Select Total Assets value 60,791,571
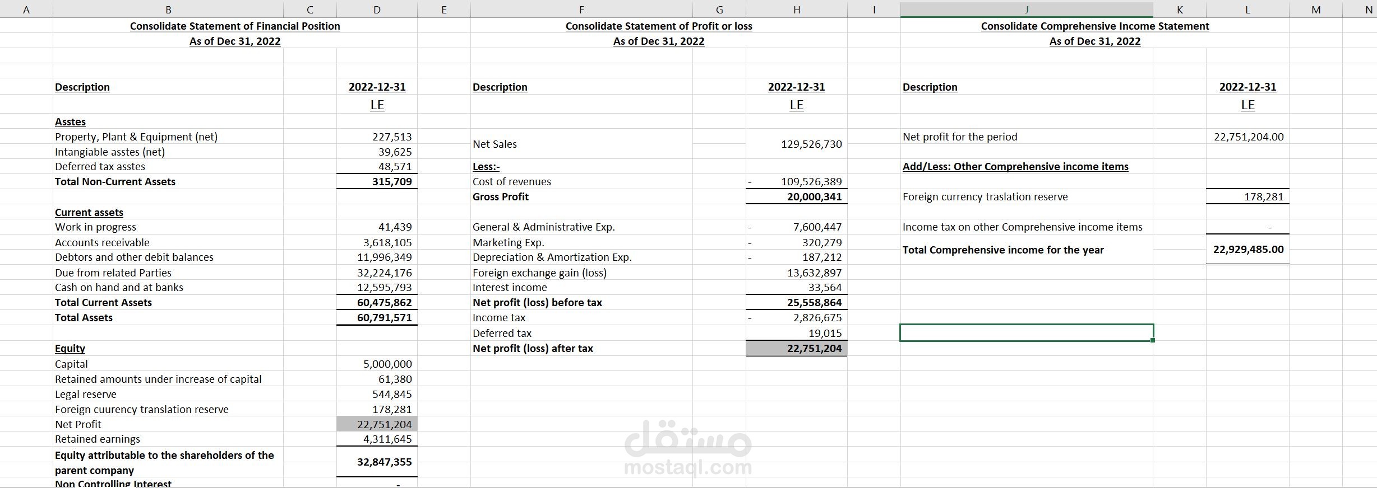The width and height of the screenshot is (1377, 488). click(385, 317)
